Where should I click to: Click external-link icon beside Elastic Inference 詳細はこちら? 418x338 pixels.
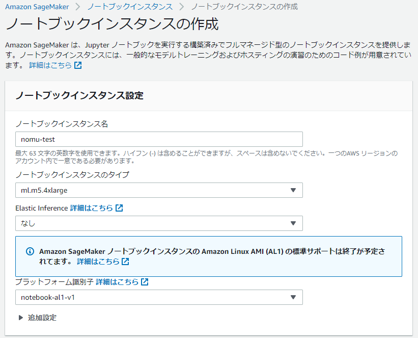pos(119,208)
